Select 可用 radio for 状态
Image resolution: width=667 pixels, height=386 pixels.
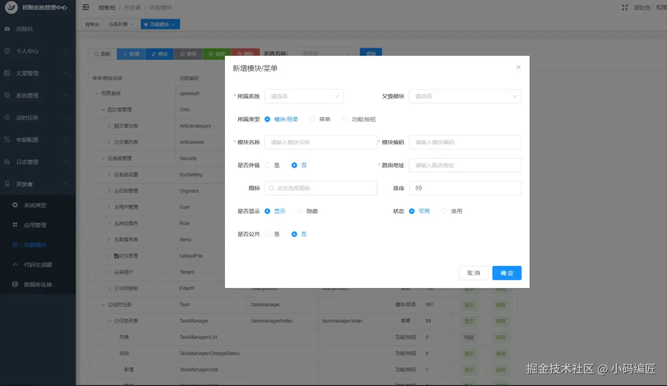coord(412,211)
